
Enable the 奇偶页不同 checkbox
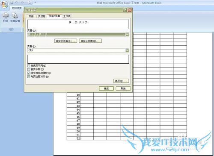coord(29,66)
